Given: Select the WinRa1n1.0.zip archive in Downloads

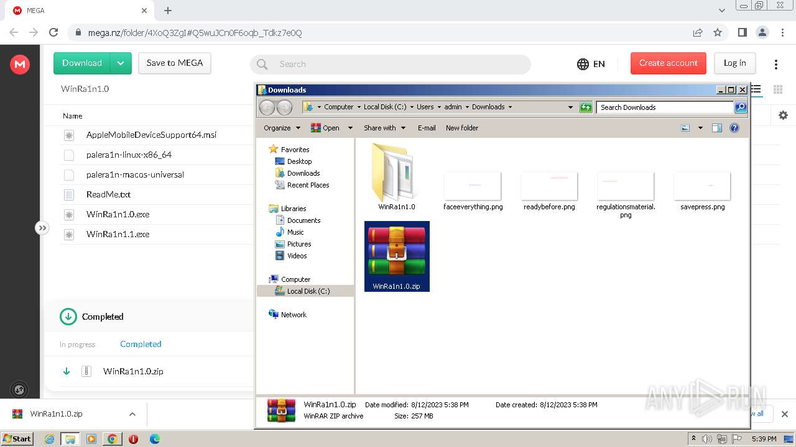Looking at the screenshot, I should pos(397,256).
